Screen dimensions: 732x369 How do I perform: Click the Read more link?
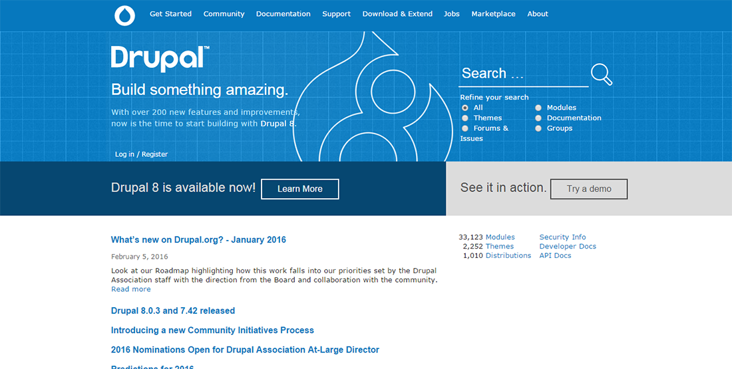point(130,289)
